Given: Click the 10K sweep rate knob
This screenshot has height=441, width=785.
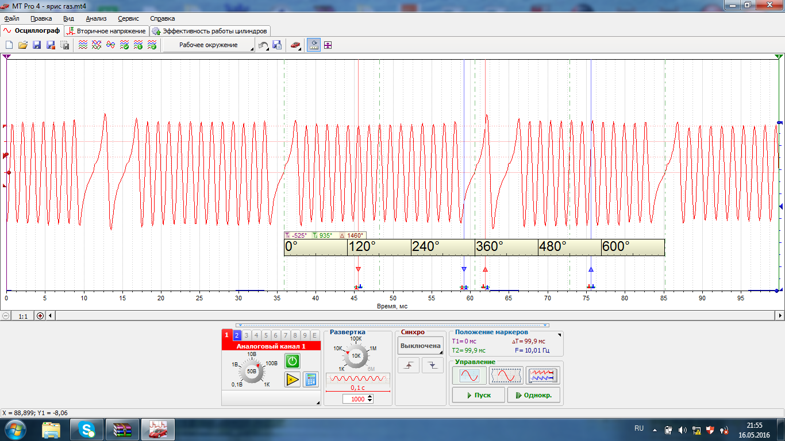Looking at the screenshot, I should coord(356,355).
